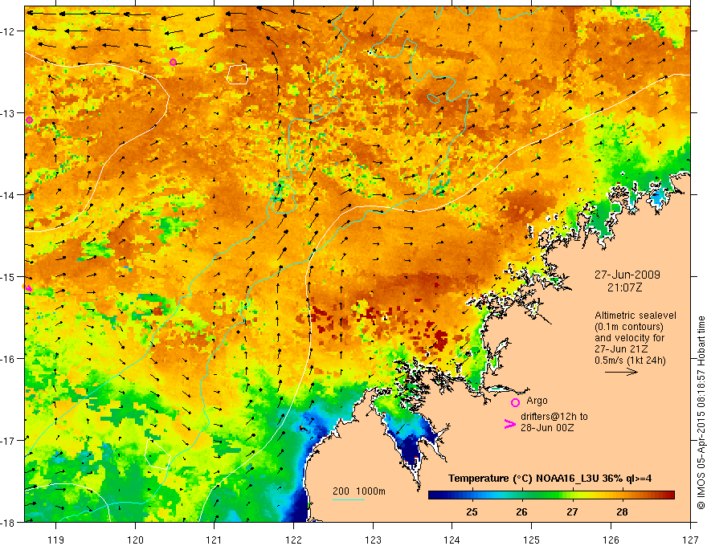Viewport: 707px width, 546px height.
Task: Click colorbar tick label 27
Action: (x=572, y=512)
